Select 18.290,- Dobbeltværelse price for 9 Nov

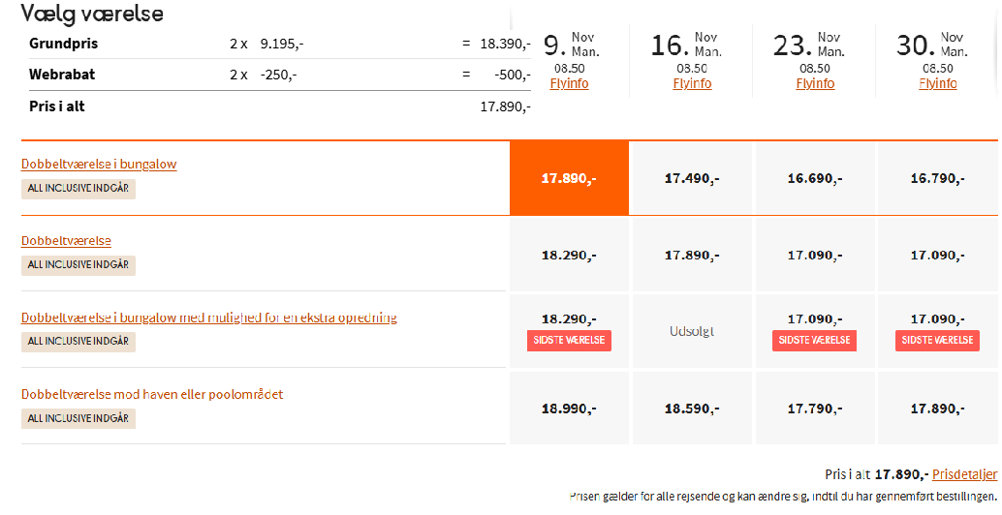569,256
